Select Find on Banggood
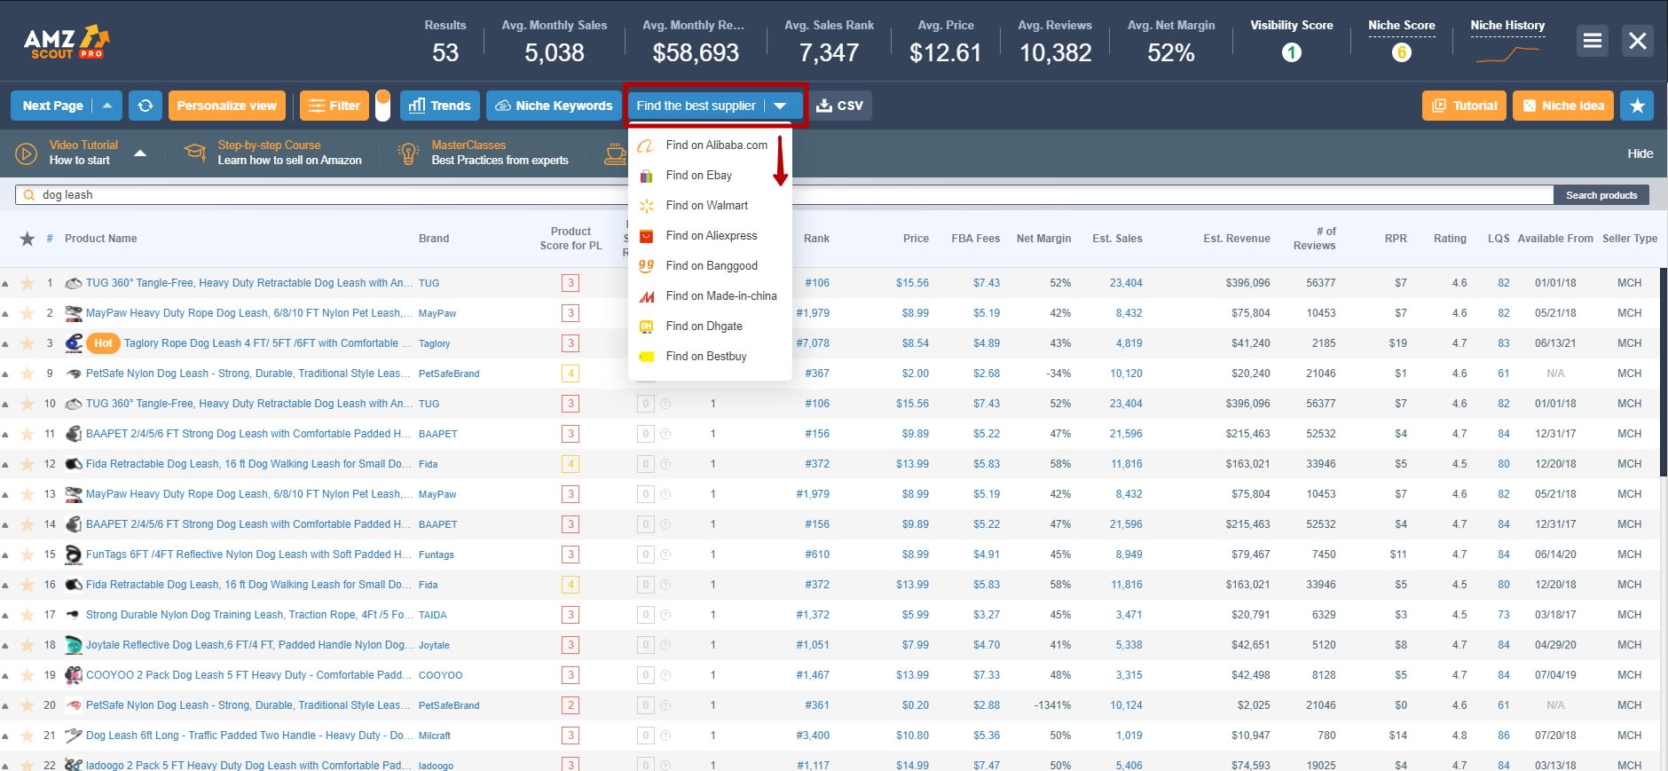Image resolution: width=1668 pixels, height=771 pixels. point(710,265)
